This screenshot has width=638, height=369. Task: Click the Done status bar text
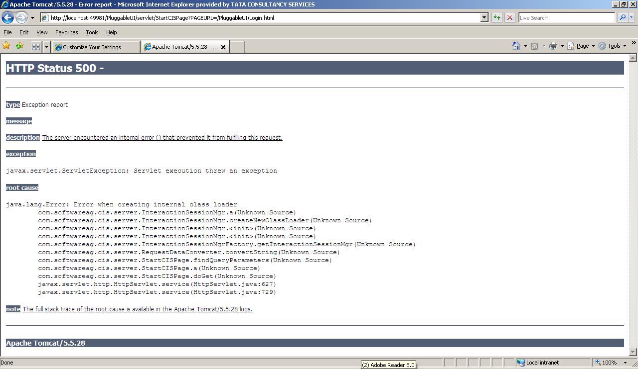[7, 363]
